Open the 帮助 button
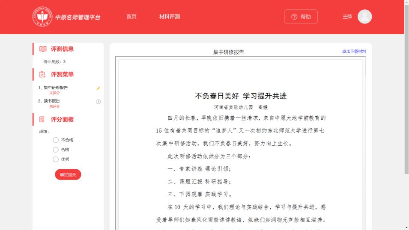The height and width of the screenshot is (230, 409). click(x=301, y=17)
